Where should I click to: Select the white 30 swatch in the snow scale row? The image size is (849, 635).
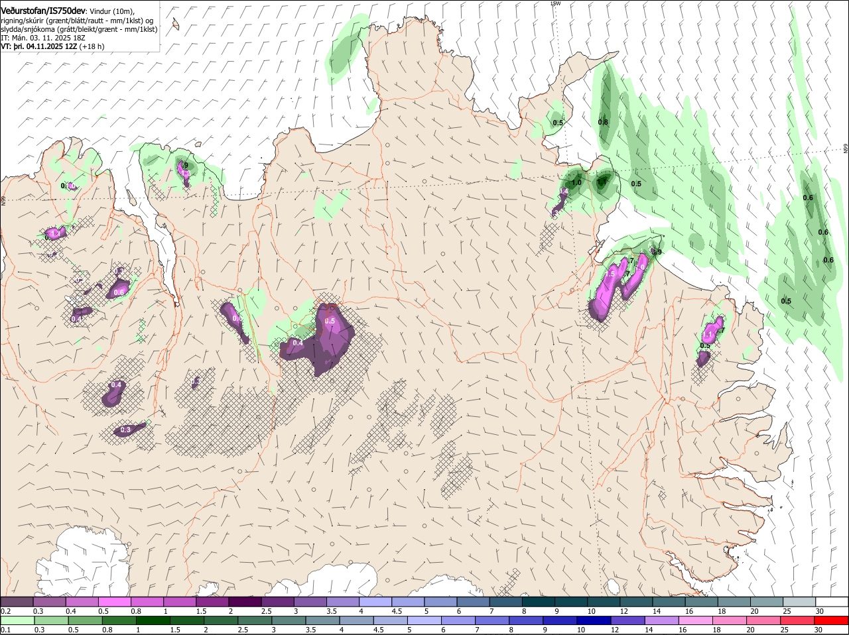tap(832, 601)
